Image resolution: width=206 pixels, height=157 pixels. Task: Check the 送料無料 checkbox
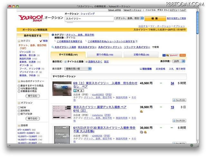coord(19,111)
